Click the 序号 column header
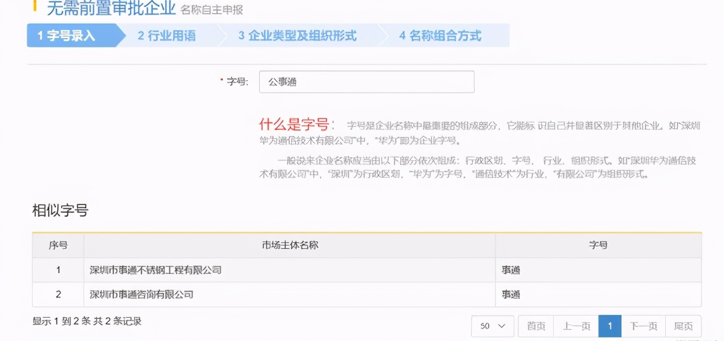 click(58, 245)
